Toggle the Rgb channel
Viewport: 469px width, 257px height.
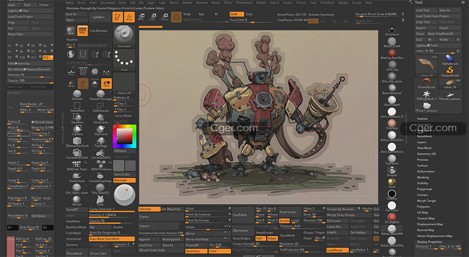pos(201,14)
